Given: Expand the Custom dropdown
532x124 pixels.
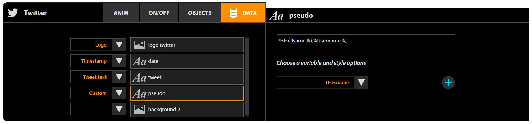Looking at the screenshot, I should tap(119, 93).
